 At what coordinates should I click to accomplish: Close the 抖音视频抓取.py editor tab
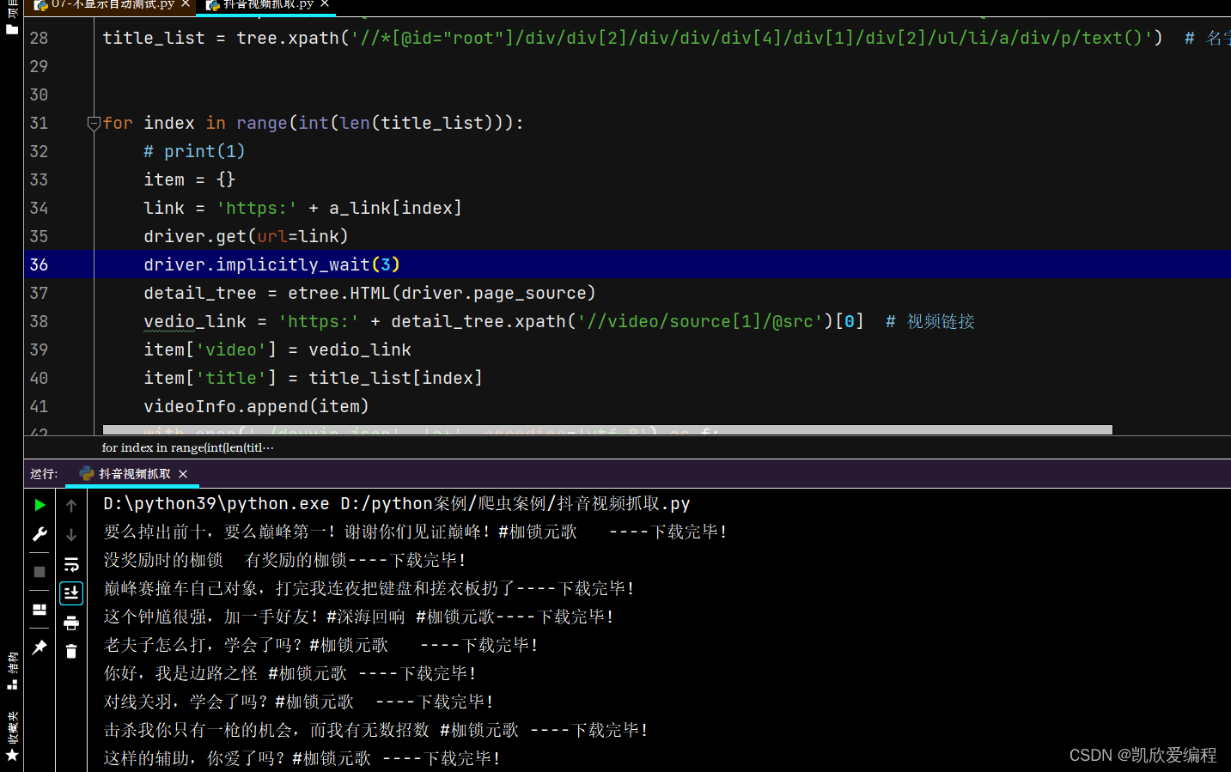click(325, 4)
